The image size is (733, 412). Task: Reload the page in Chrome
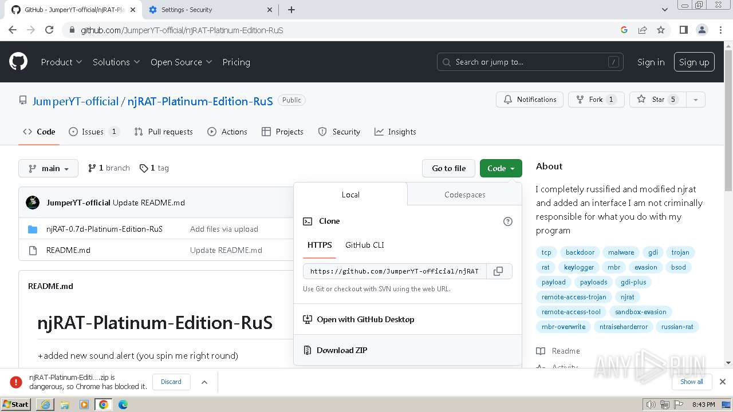tap(49, 30)
